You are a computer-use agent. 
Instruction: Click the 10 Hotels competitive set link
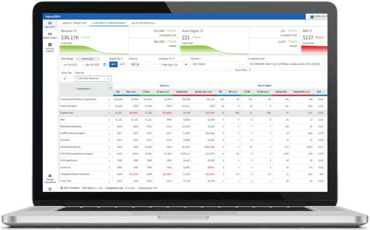129,188
